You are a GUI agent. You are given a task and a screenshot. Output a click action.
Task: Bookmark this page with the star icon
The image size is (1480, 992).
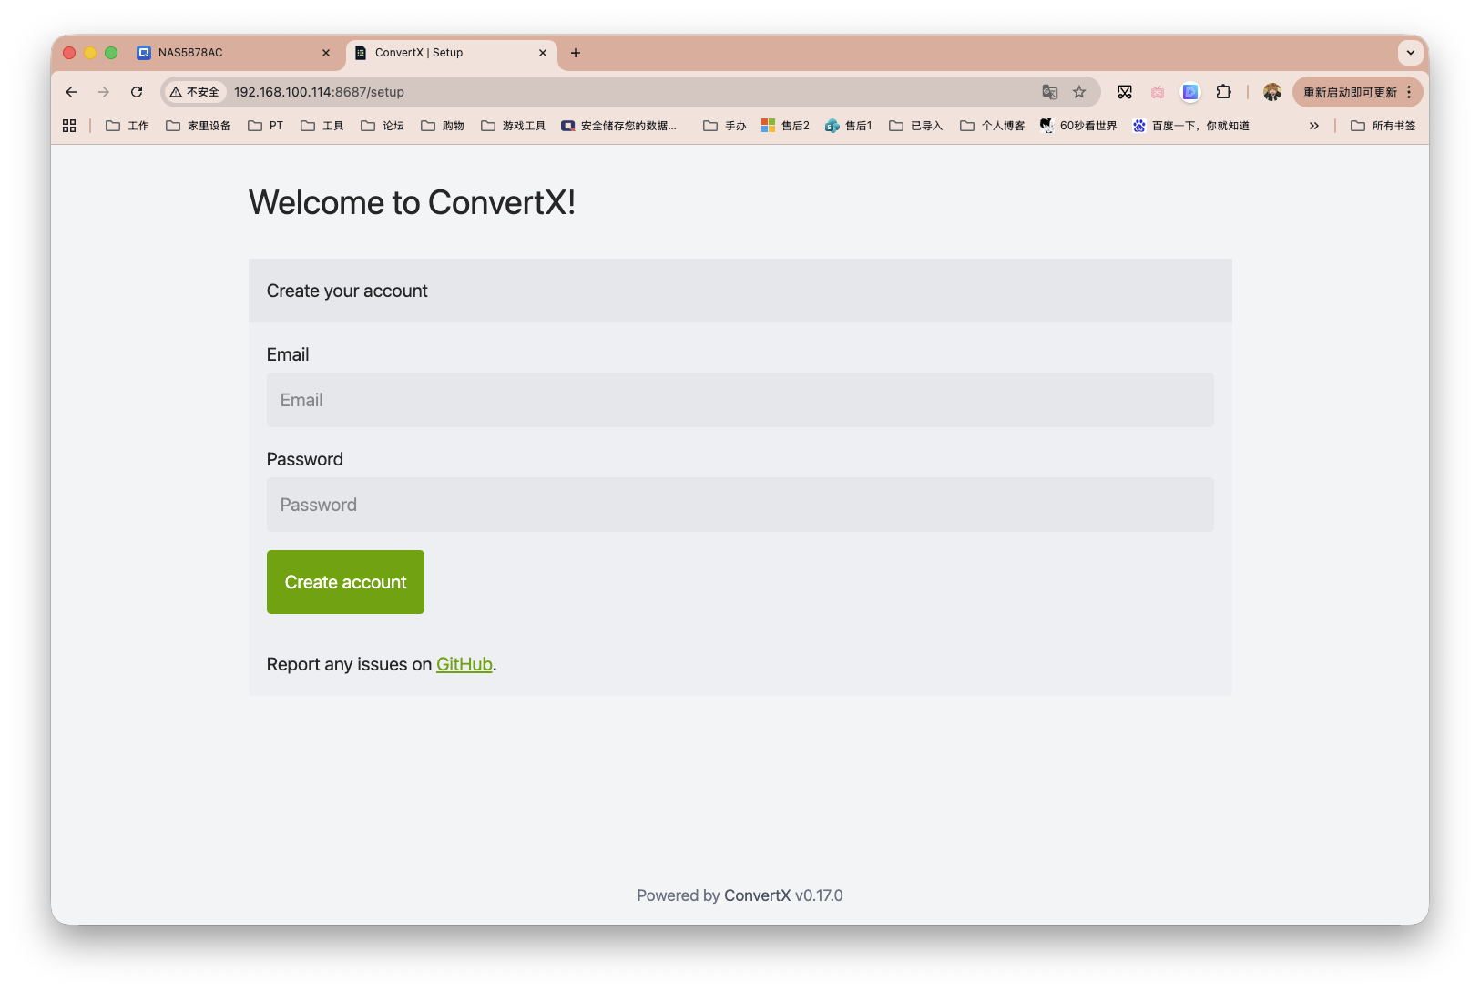[x=1079, y=92]
